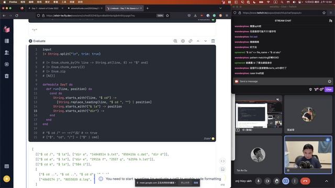This screenshot has width=335, height=188.
Task: Switch to the adventofcode.com input tab
Action: point(85,8)
